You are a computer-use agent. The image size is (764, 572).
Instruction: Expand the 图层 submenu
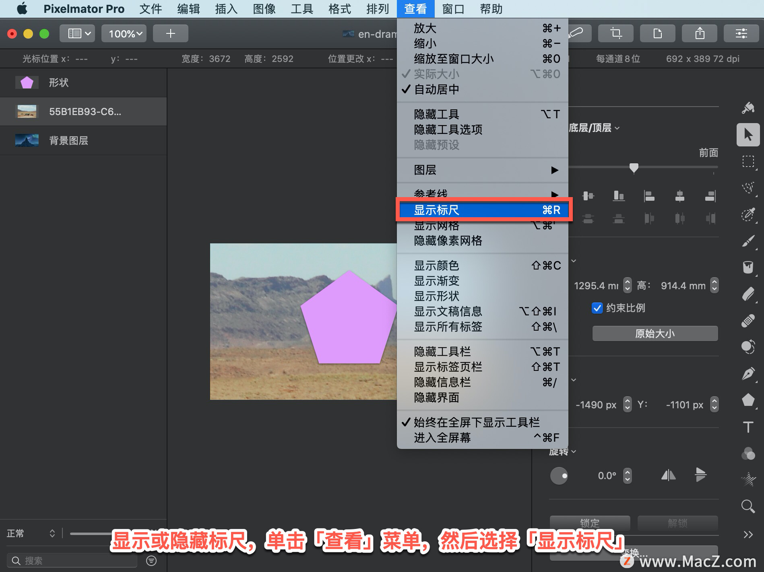click(482, 170)
